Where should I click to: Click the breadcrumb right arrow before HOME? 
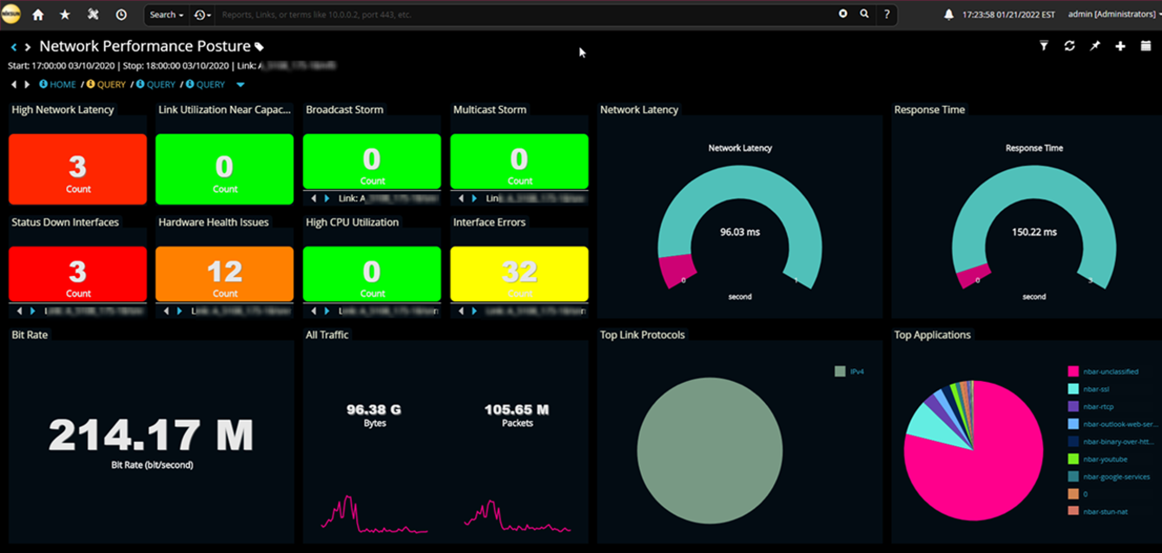(x=27, y=85)
